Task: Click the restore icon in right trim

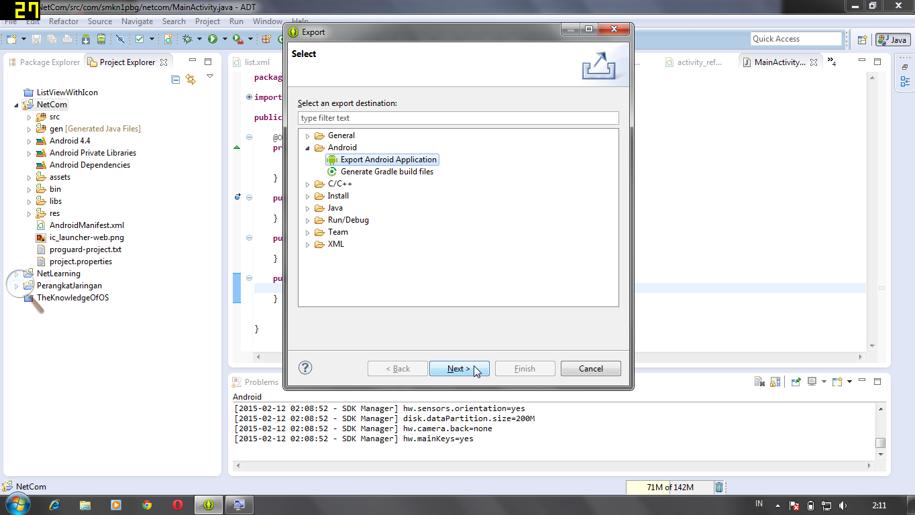Action: pyautogui.click(x=905, y=67)
